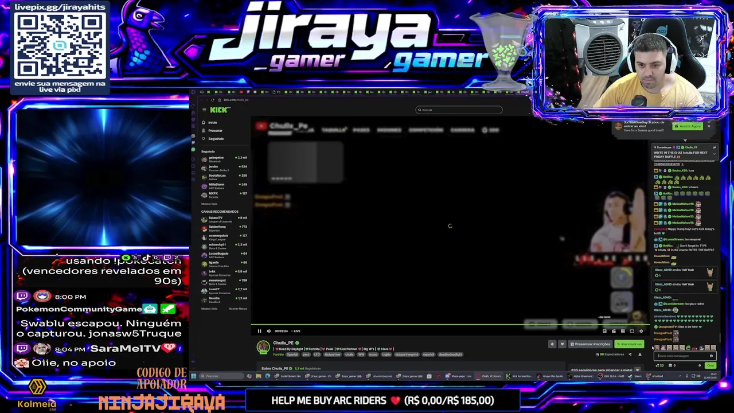Collapse the pinned chat message chevron
The width and height of the screenshot is (734, 413).
pos(715,154)
